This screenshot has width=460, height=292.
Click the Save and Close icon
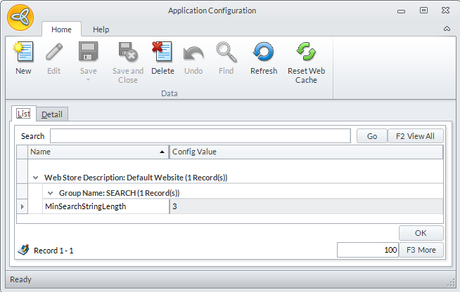(x=127, y=53)
